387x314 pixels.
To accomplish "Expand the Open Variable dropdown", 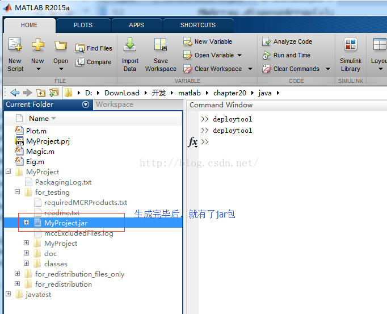I will [239, 55].
